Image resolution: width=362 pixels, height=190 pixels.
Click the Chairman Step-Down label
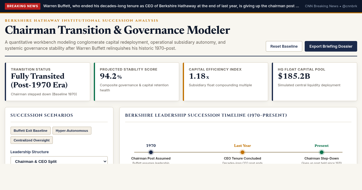(322, 158)
